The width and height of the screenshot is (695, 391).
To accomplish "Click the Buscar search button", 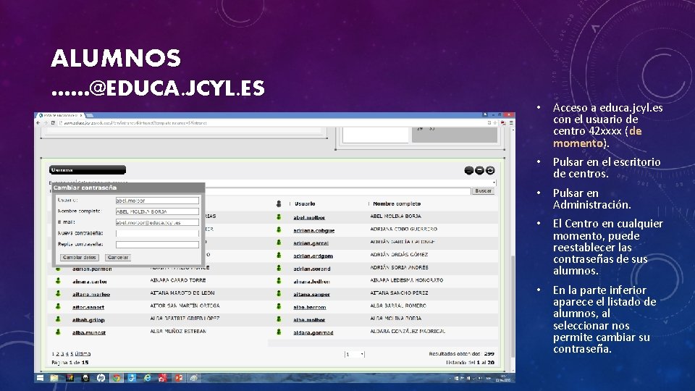I will click(x=483, y=191).
